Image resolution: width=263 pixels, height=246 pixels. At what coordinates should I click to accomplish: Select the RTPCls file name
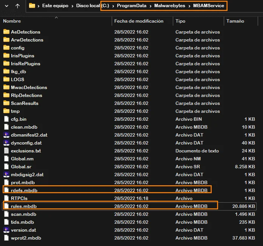[x=19, y=198]
